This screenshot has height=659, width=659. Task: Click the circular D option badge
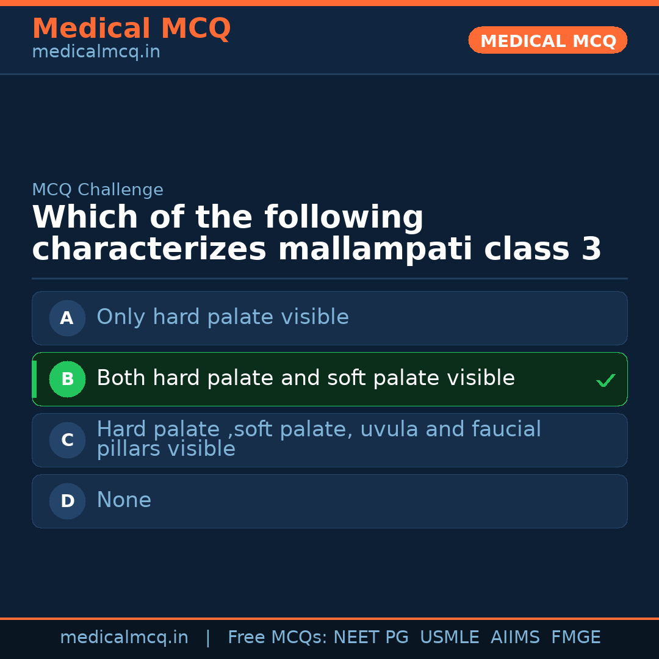pyautogui.click(x=67, y=501)
